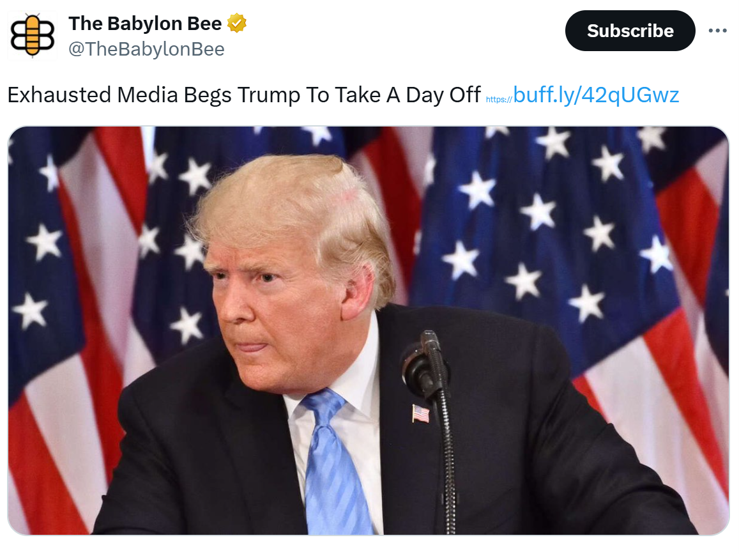Screen dimensions: 739x554
Task: Click the flag lapel pin in the photo
Action: (421, 413)
